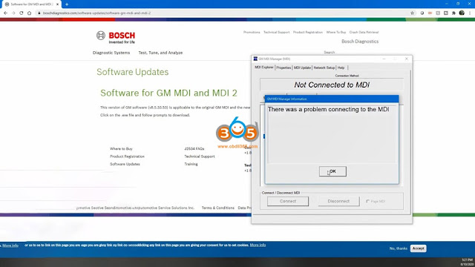The height and width of the screenshot is (267, 475).
Task: Click the GM MDI Manager title bar icon
Action: tap(255, 59)
